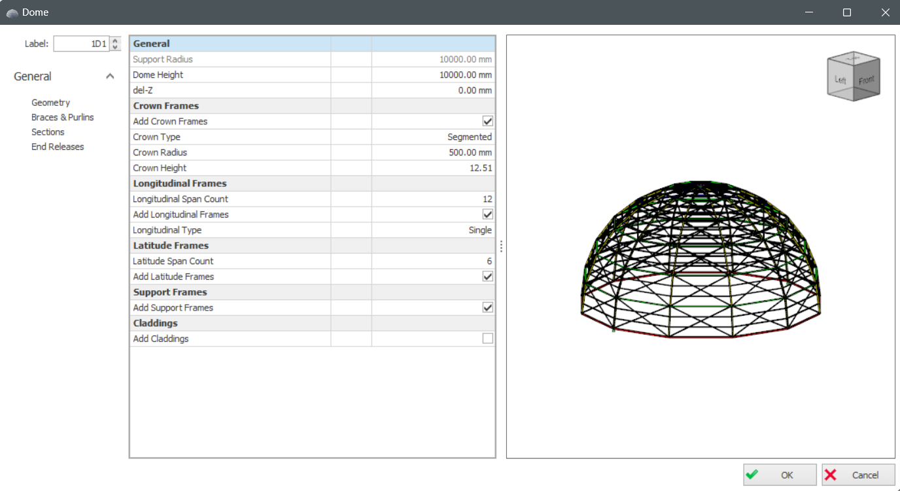Uncheck Add Crown Frames checkbox
Viewport: 900px width, 491px height.
(x=487, y=122)
